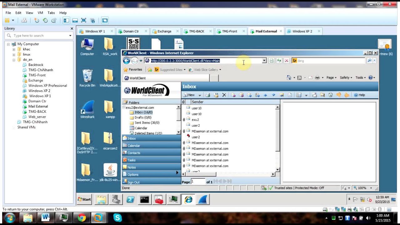
Task: Delete message with the X toolbar icon
Action: pos(224,95)
